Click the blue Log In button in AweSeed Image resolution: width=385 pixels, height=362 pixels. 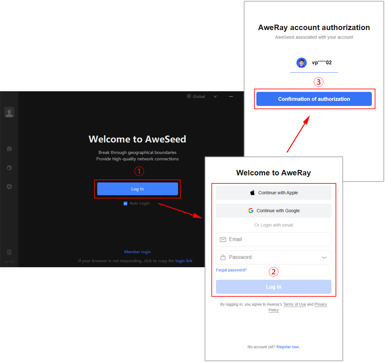point(138,189)
